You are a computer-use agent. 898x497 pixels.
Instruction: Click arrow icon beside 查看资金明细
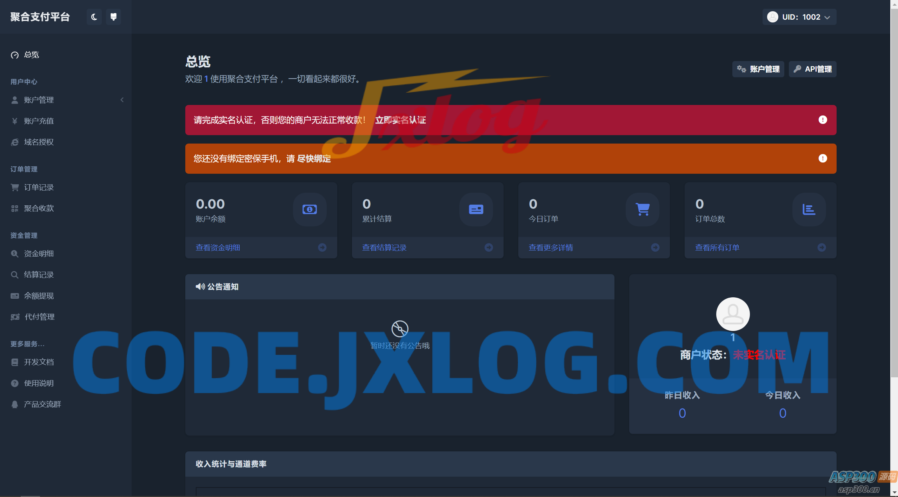point(322,247)
